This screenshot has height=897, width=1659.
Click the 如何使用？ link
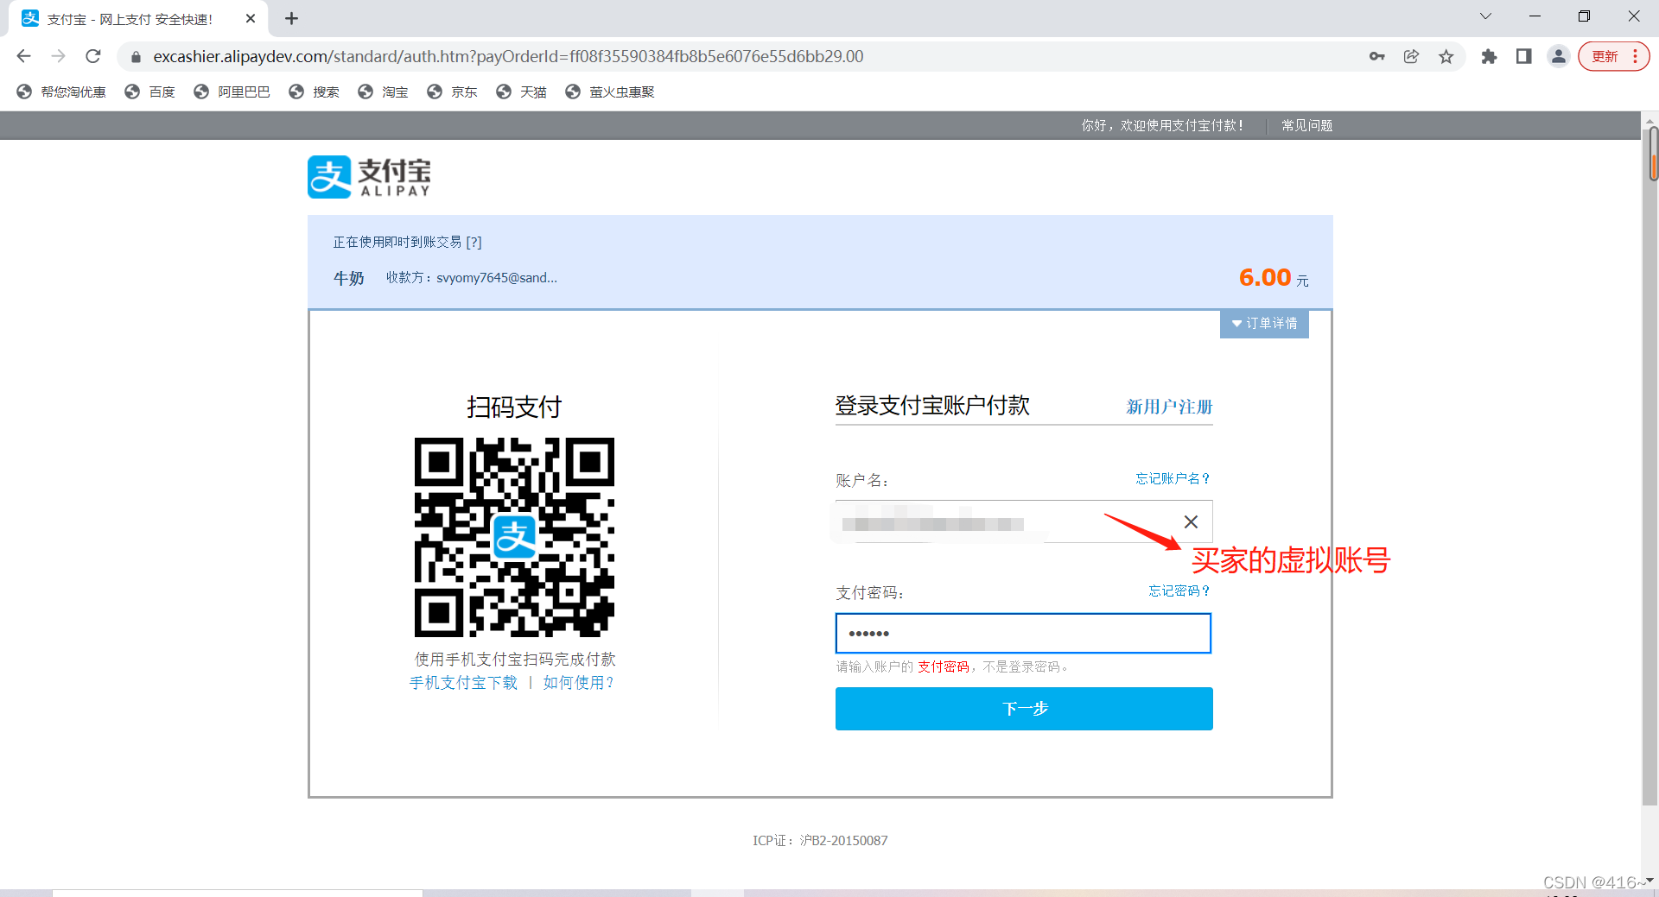pyautogui.click(x=579, y=683)
